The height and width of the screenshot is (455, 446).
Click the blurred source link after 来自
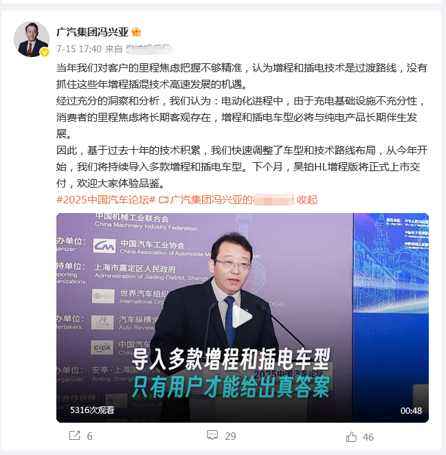point(148,49)
